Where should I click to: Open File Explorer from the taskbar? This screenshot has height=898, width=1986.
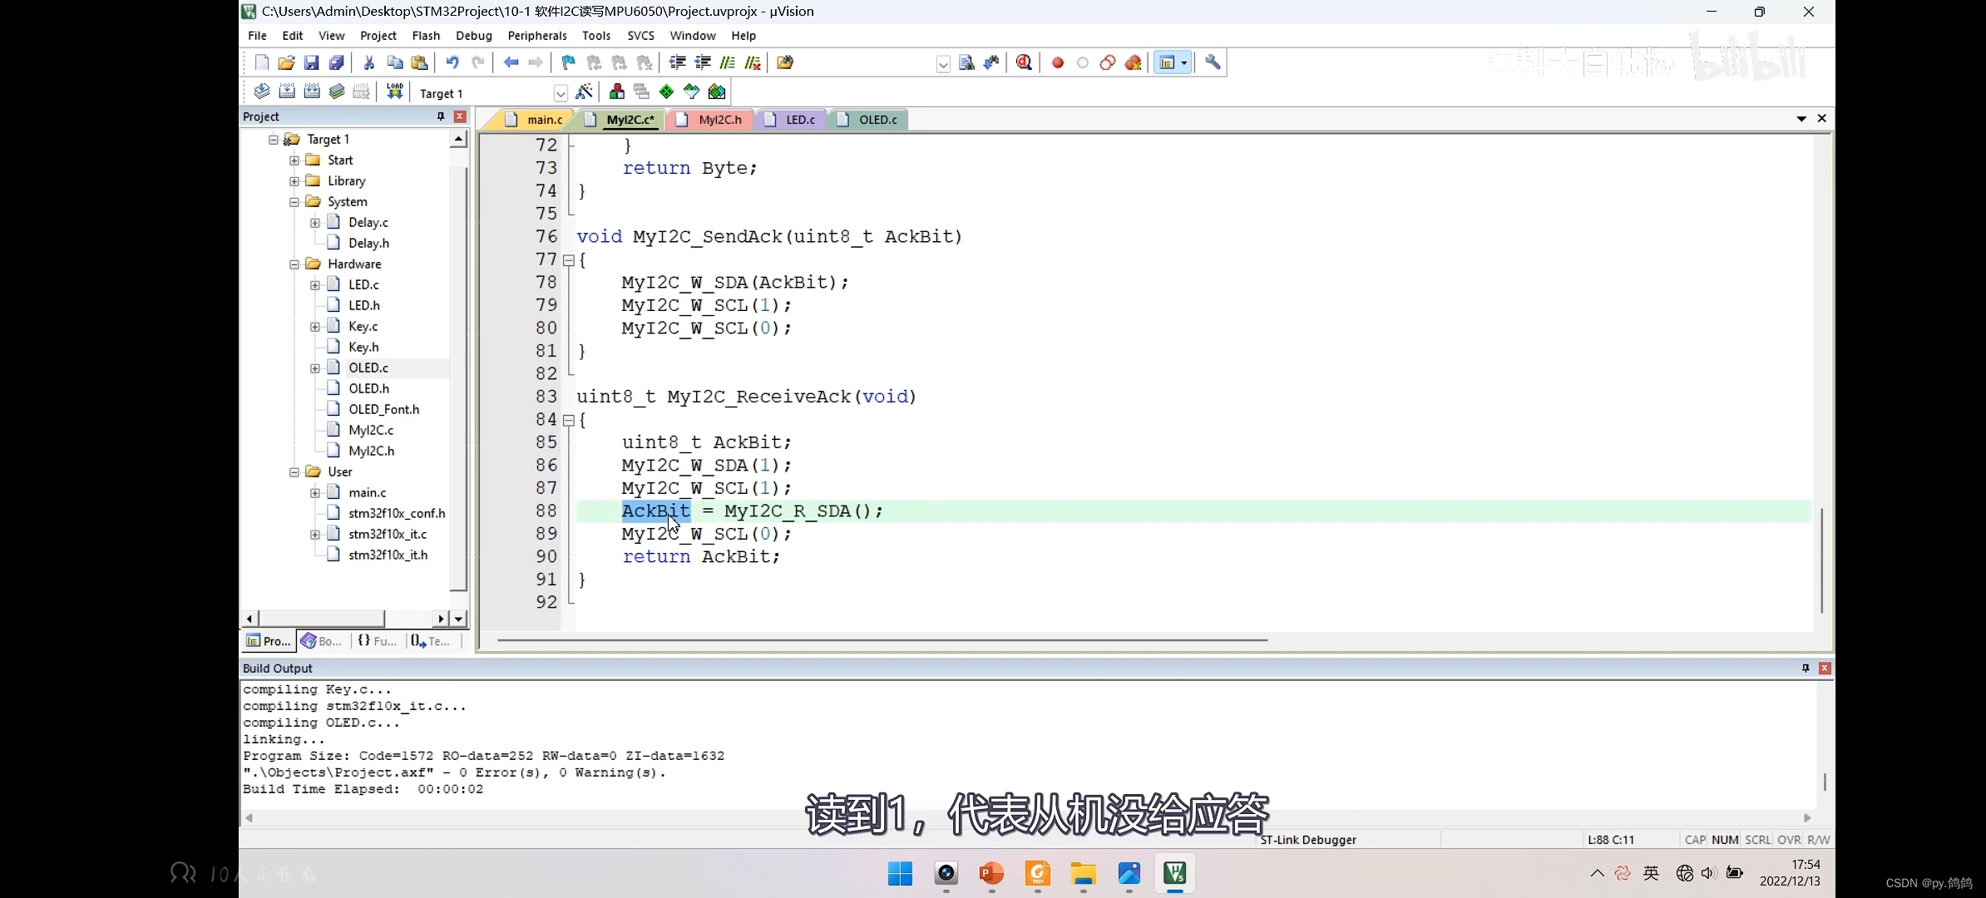coord(1083,874)
